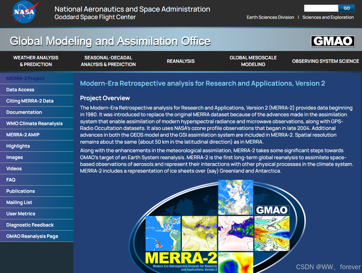Image resolution: width=362 pixels, height=273 pixels.
Task: Open MERRA-2 AMIP sidebar link
Action: [x=37, y=135]
